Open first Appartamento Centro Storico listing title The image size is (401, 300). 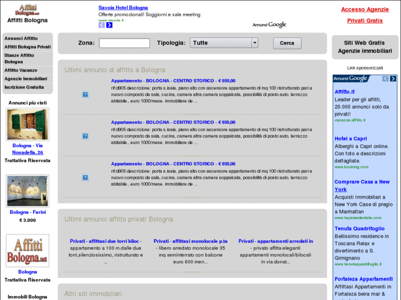click(173, 81)
